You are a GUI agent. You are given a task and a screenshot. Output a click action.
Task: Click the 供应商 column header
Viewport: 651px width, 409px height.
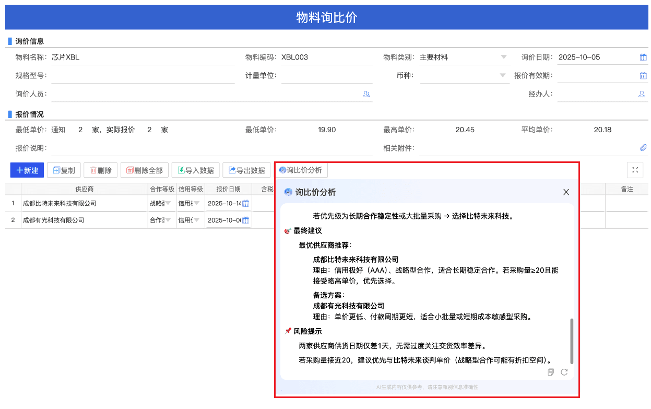pyautogui.click(x=85, y=189)
